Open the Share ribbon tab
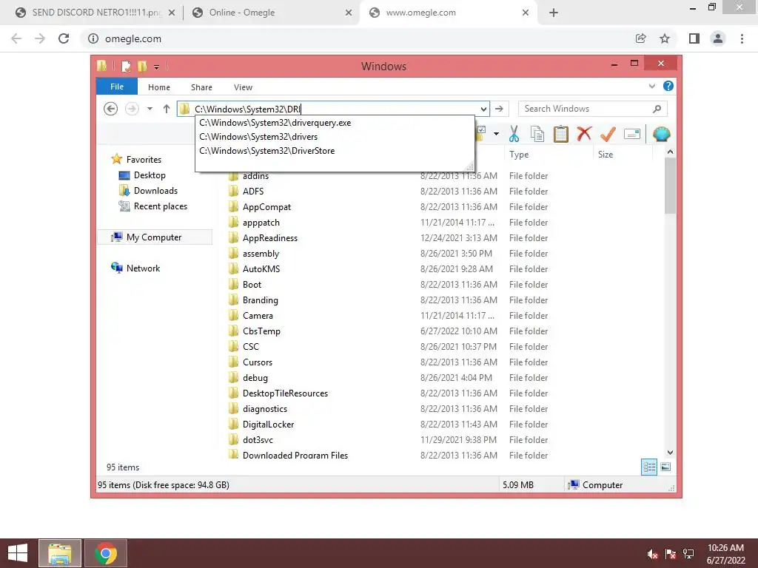The width and height of the screenshot is (758, 568). [x=201, y=87]
